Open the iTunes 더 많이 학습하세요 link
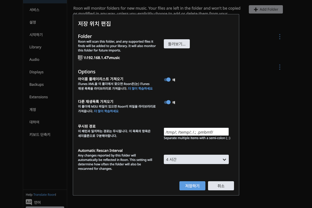 (x=140, y=88)
